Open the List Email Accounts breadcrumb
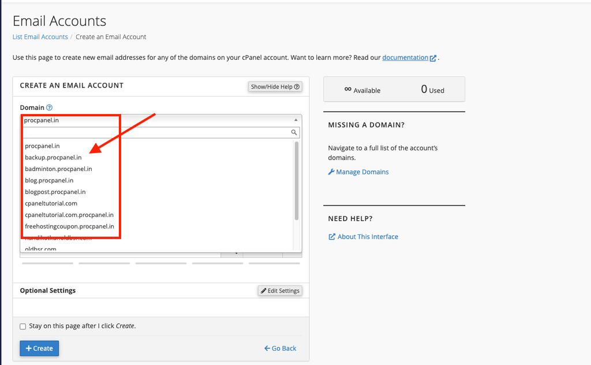591x365 pixels. (x=40, y=37)
